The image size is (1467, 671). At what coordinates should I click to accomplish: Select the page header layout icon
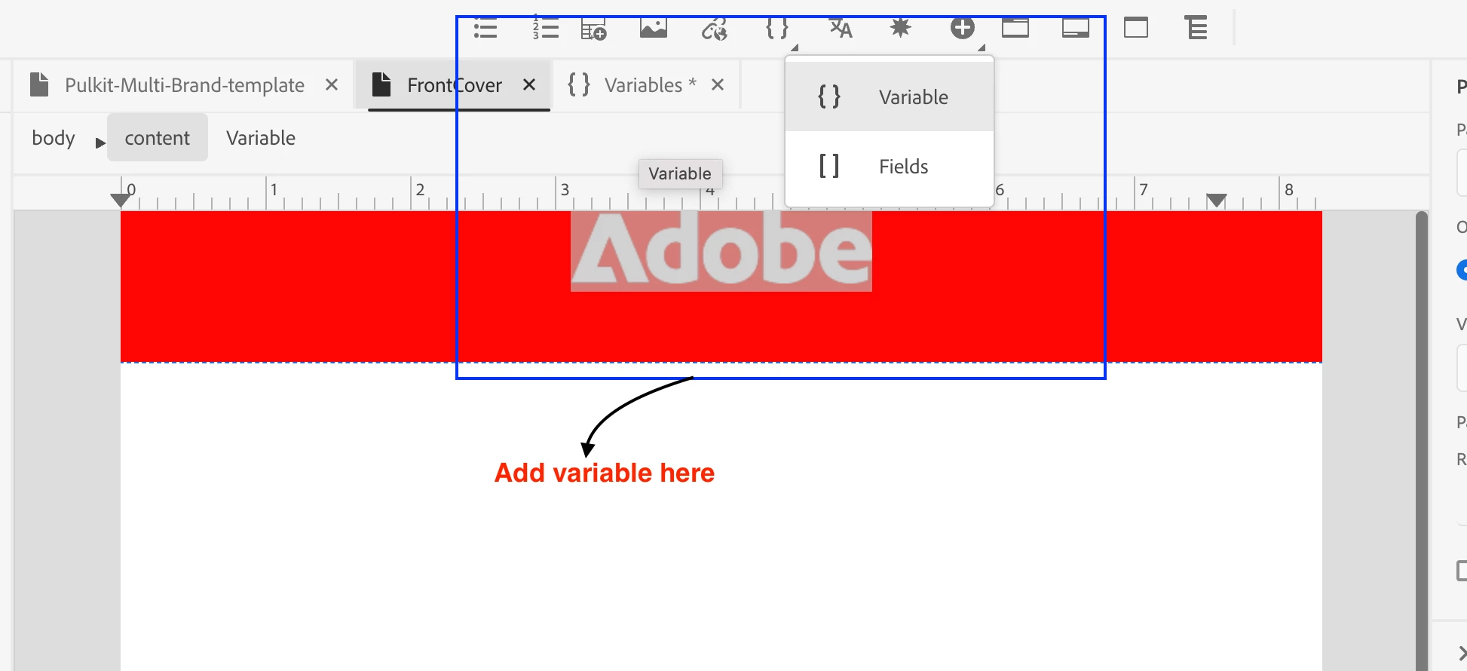pos(1015,28)
